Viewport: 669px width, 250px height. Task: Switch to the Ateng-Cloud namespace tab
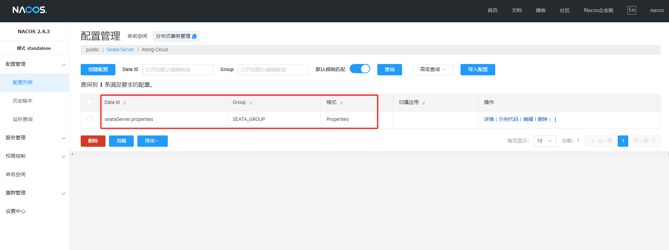click(x=155, y=50)
